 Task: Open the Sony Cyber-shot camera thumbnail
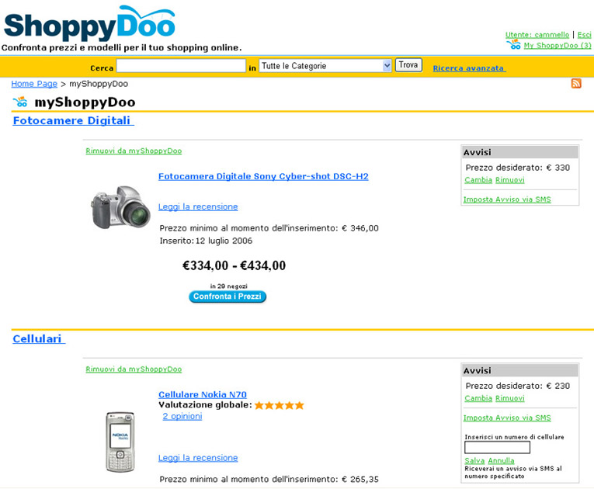[x=120, y=207]
